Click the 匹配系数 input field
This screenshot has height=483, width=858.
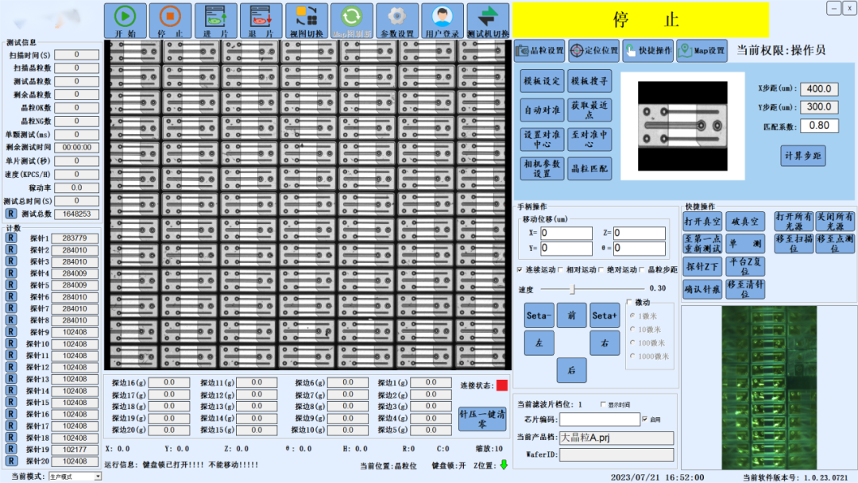(819, 126)
